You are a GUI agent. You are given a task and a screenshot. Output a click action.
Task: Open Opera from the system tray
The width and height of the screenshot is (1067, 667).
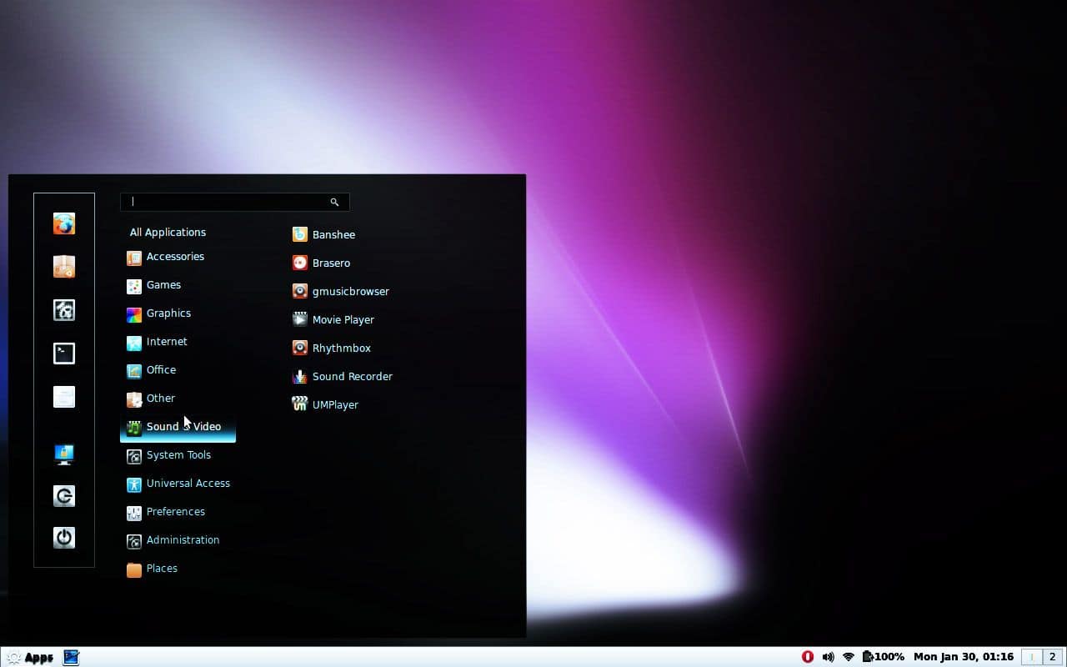pos(808,656)
